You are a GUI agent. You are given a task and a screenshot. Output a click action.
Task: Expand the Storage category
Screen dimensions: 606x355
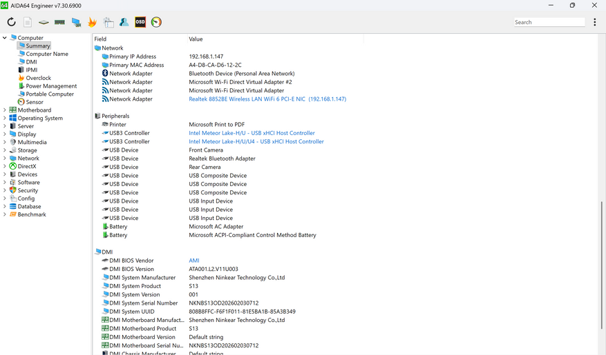click(5, 150)
